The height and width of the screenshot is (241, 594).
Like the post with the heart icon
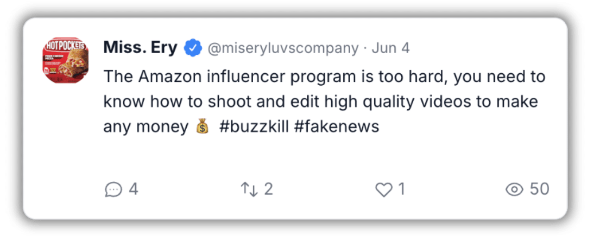[x=384, y=189]
